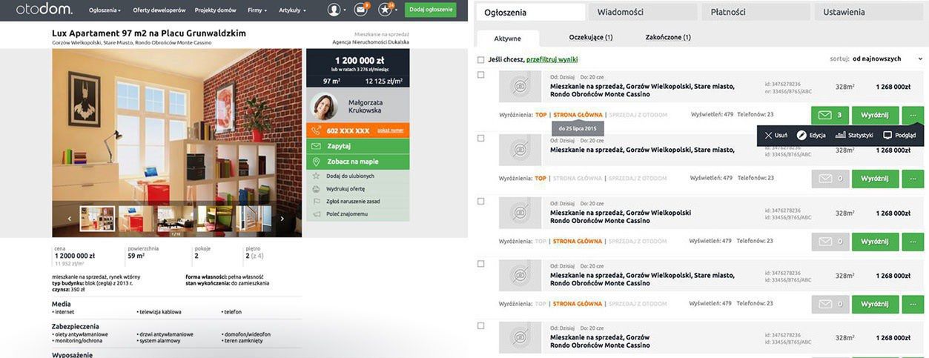This screenshot has width=929, height=358.
Task: Click megaphone icon for Poleć znajomemu
Action: pos(317,213)
